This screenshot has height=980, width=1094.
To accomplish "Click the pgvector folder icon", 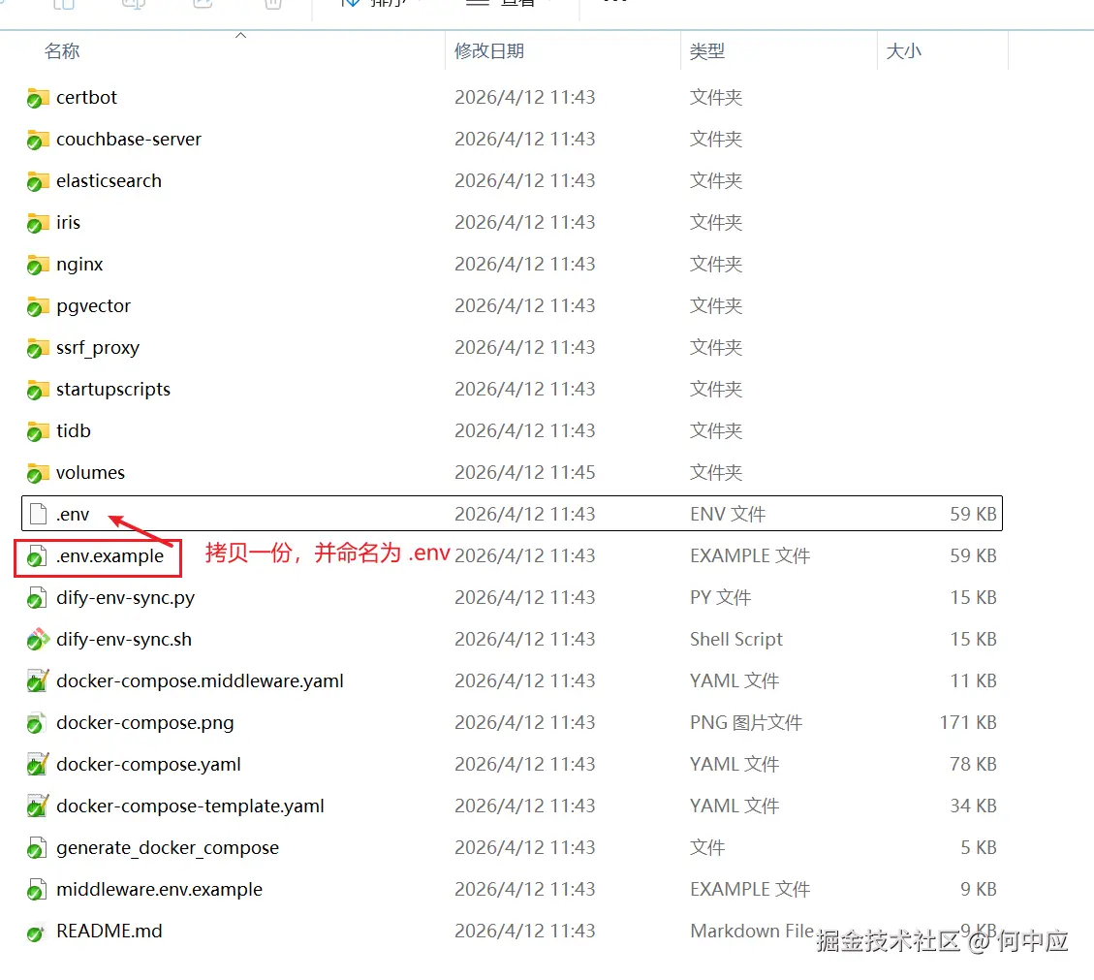I will click(38, 306).
